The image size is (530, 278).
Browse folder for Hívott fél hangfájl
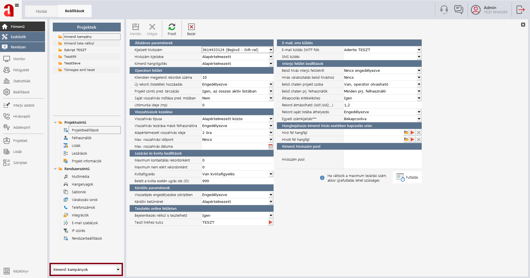tap(406, 140)
